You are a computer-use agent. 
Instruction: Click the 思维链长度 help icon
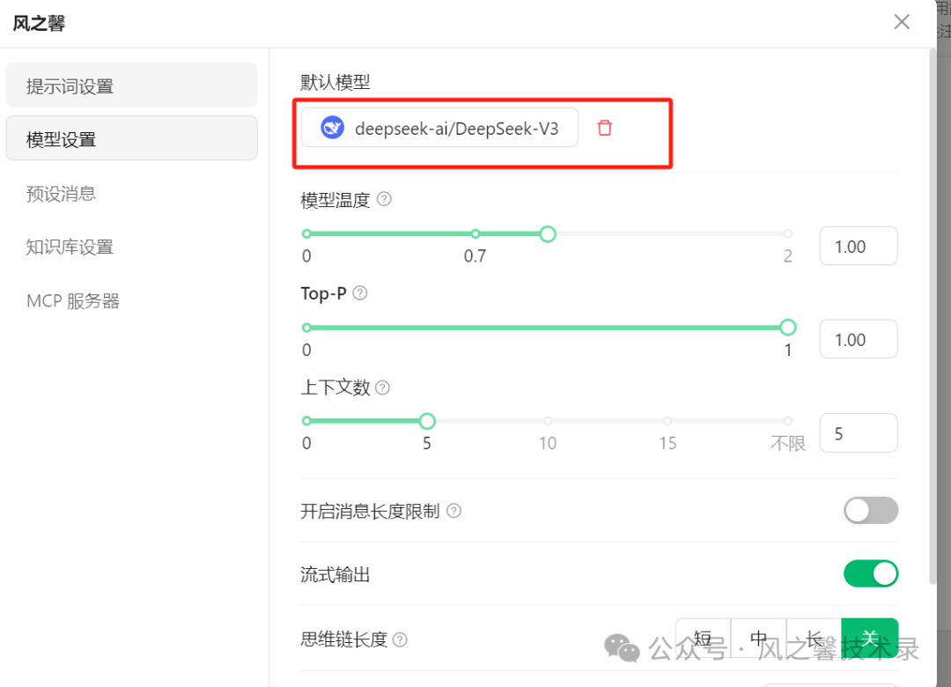(400, 639)
